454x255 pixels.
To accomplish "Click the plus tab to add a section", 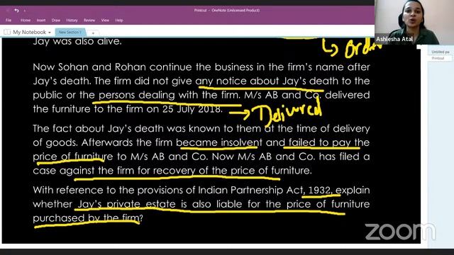I will (93, 33).
